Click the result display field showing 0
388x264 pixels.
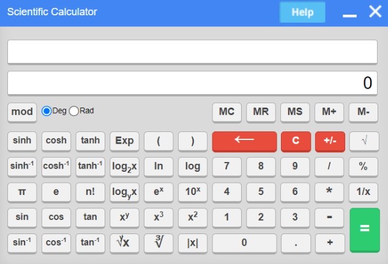(192, 83)
